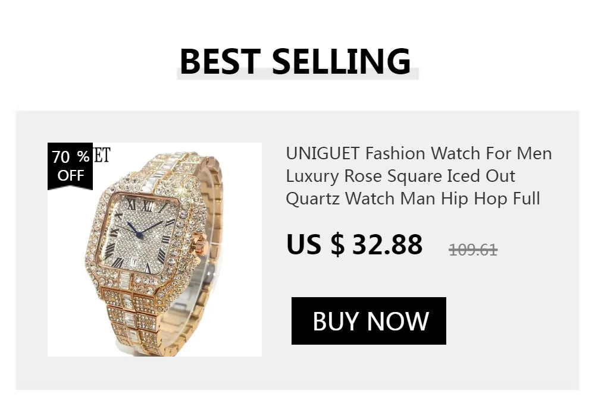Click the watch's Roman numeral dial
The width and height of the screenshot is (595, 416).
[x=137, y=236]
